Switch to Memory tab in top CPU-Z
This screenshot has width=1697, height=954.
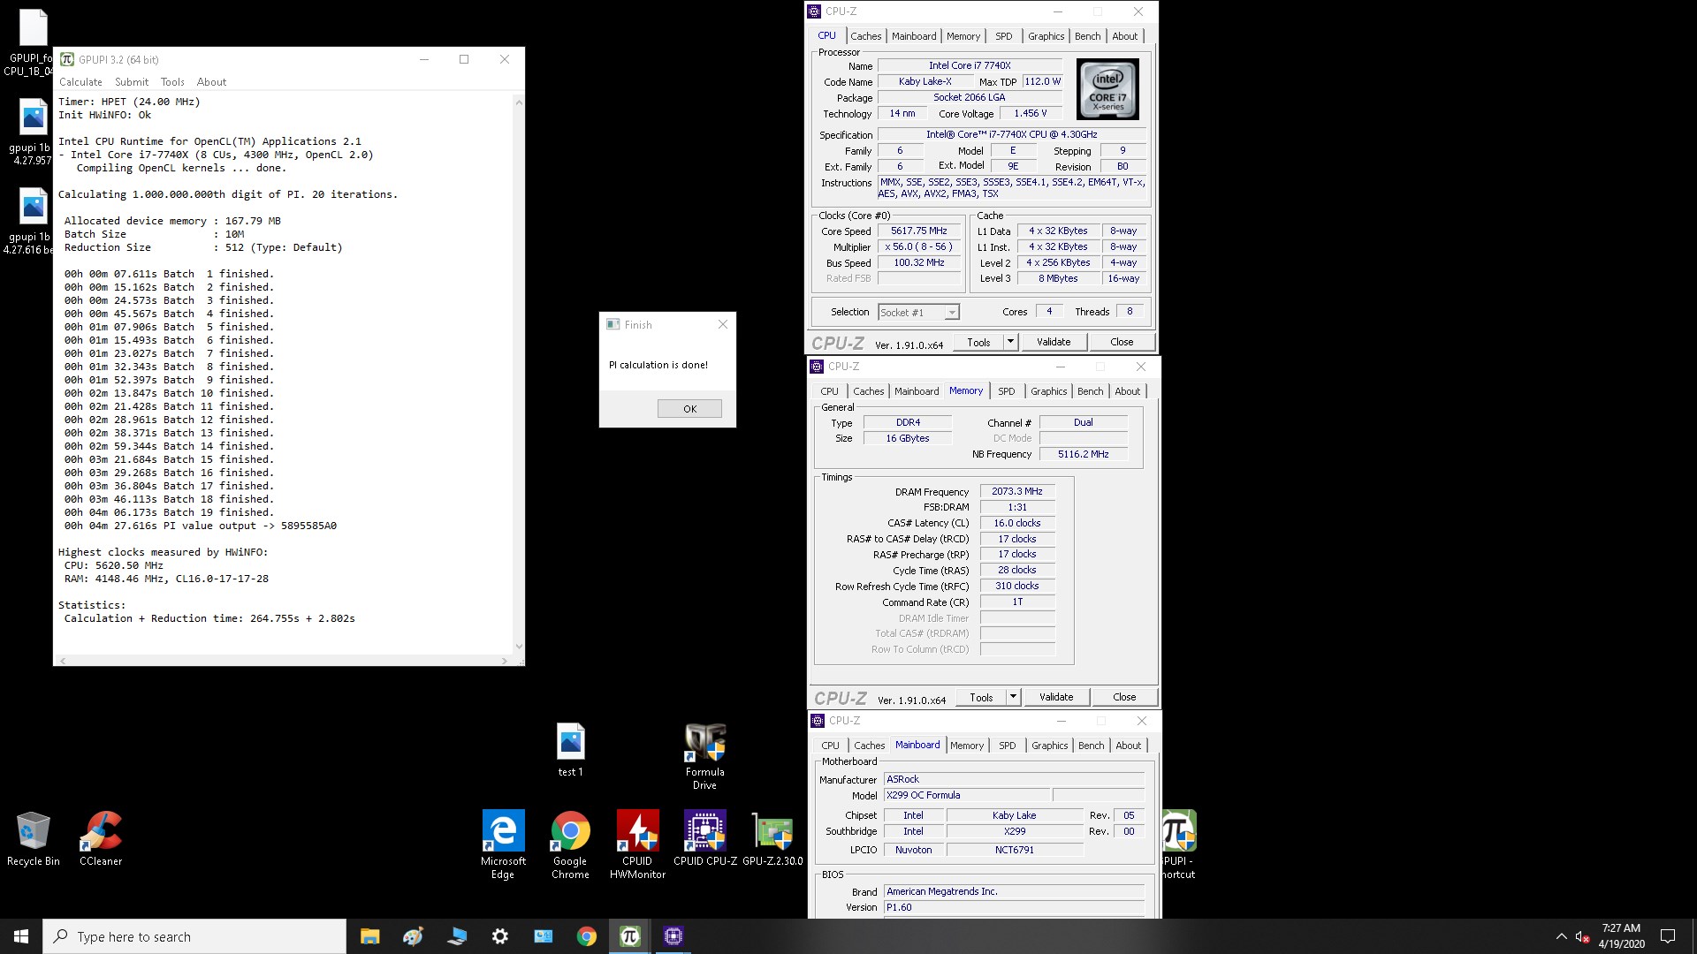point(963,36)
